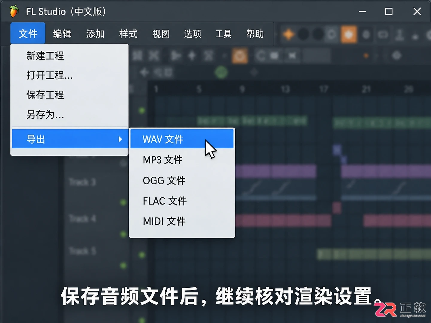
Task: Open the 样式 menu
Action: [128, 34]
